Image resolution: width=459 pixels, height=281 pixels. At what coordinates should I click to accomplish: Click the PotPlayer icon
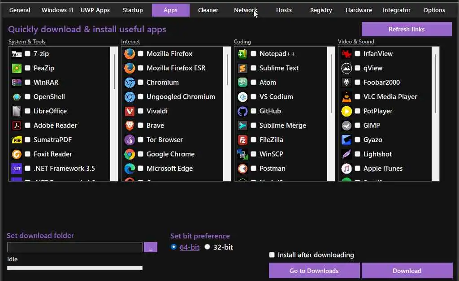[x=346, y=111]
